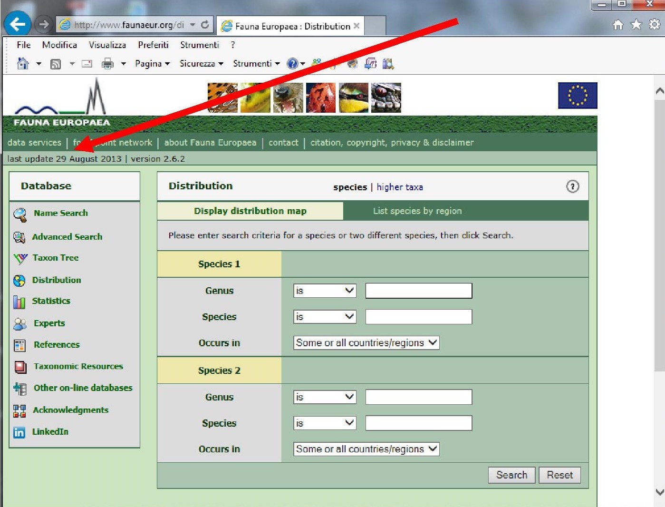Screen dimensions: 665x507
Task: Click the Distribution globe icon in sidebar
Action: click(x=19, y=281)
